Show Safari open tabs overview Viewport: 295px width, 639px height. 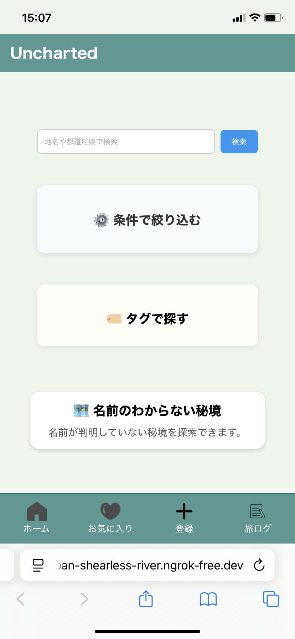point(271,599)
